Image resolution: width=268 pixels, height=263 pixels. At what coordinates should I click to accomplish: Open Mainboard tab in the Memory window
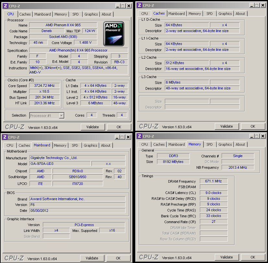click(x=177, y=144)
